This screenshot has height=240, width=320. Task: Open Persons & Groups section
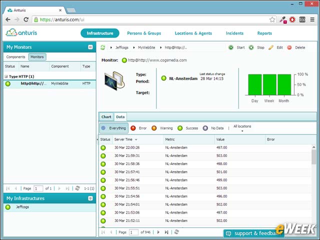(x=144, y=33)
